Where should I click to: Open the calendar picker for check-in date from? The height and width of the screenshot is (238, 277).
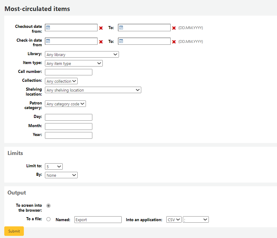point(48,41)
